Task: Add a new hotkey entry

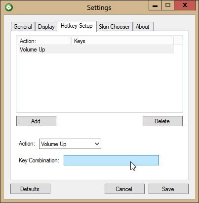Action: 36,121
